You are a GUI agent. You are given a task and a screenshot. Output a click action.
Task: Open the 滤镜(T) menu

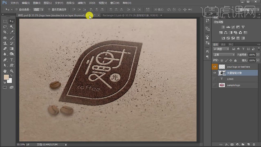coord(81,3)
